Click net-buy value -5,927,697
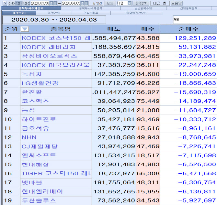The image size is (217, 205). pos(197,200)
